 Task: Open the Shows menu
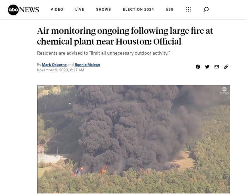coord(104,9)
